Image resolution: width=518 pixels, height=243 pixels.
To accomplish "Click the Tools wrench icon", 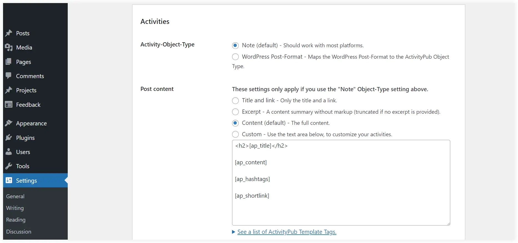I will pyautogui.click(x=9, y=166).
